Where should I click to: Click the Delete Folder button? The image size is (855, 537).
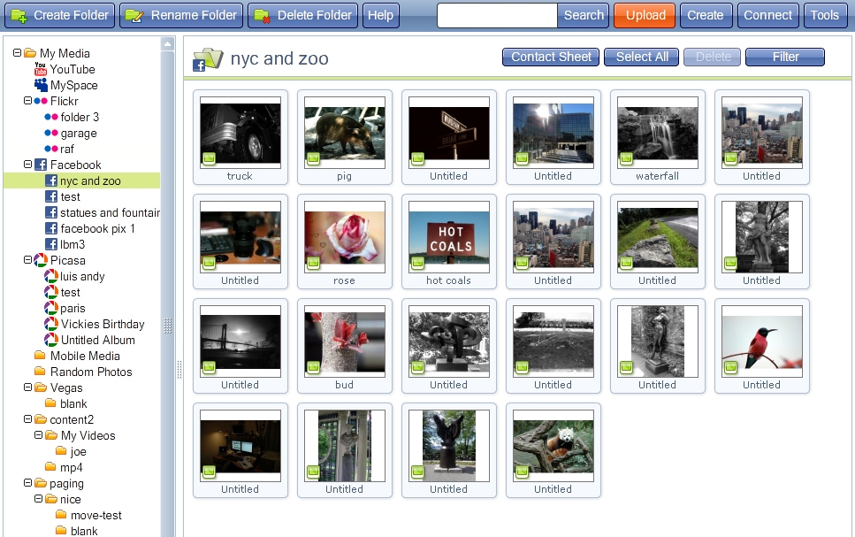303,15
